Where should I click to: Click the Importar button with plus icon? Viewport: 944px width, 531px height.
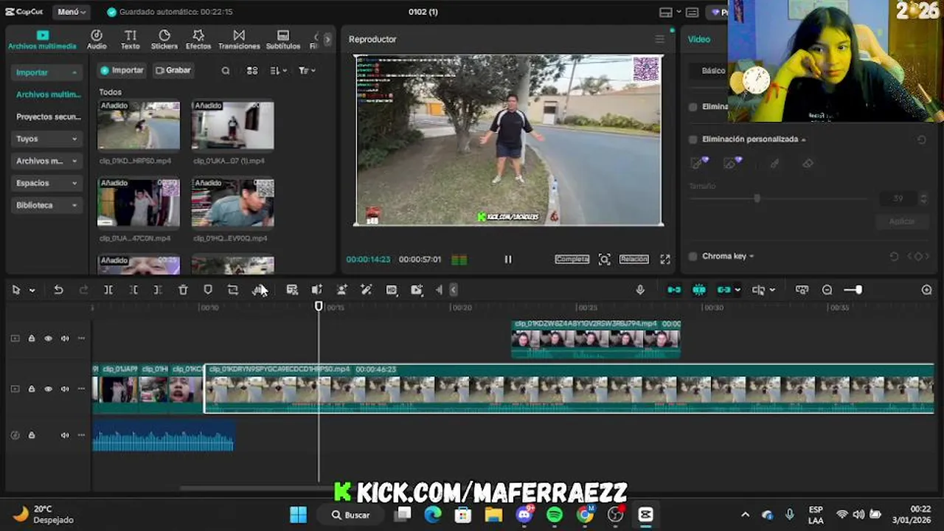(122, 70)
